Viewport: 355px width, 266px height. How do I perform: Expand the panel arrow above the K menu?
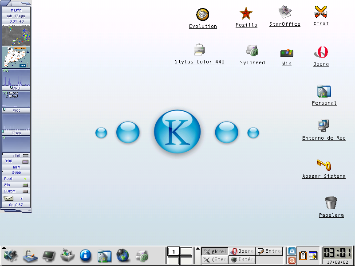pos(4,248)
